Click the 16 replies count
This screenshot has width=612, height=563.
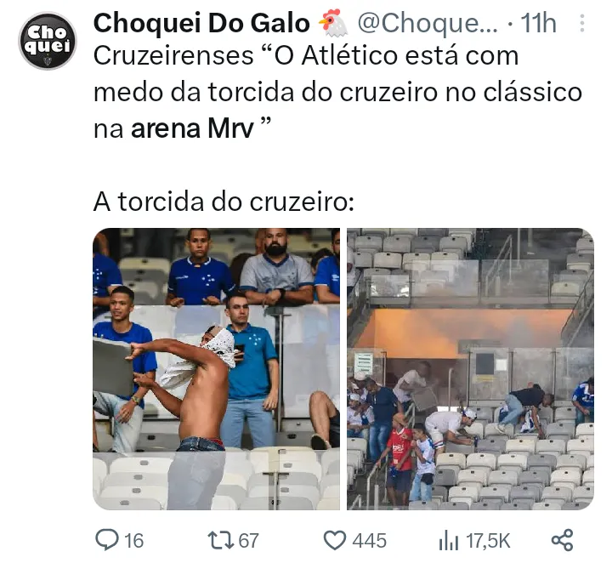click(134, 541)
